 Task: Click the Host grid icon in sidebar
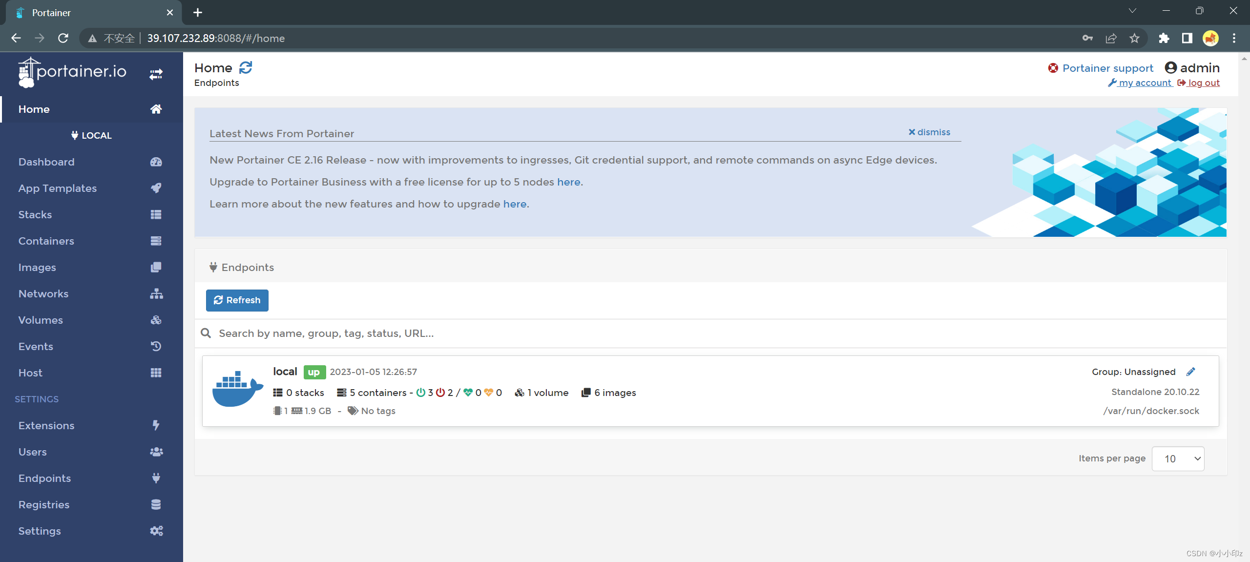tap(155, 373)
